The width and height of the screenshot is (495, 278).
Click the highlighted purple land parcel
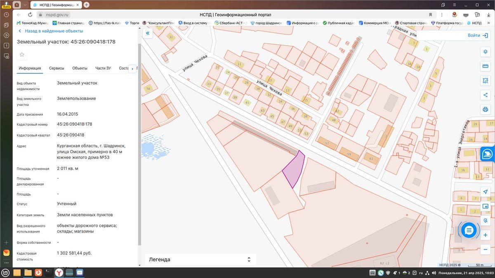(293, 171)
